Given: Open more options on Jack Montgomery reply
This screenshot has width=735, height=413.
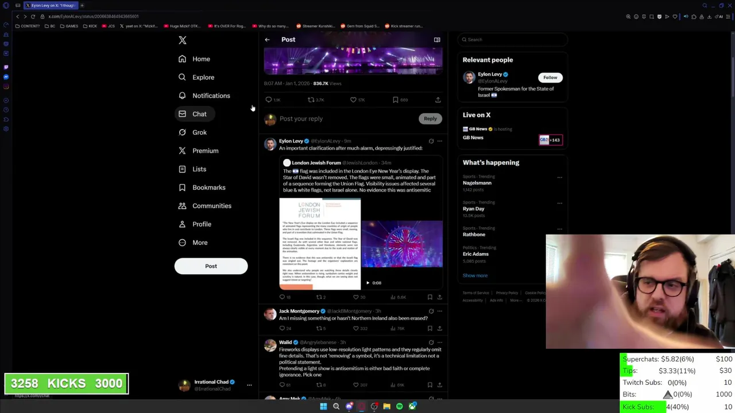Looking at the screenshot, I should (x=440, y=311).
